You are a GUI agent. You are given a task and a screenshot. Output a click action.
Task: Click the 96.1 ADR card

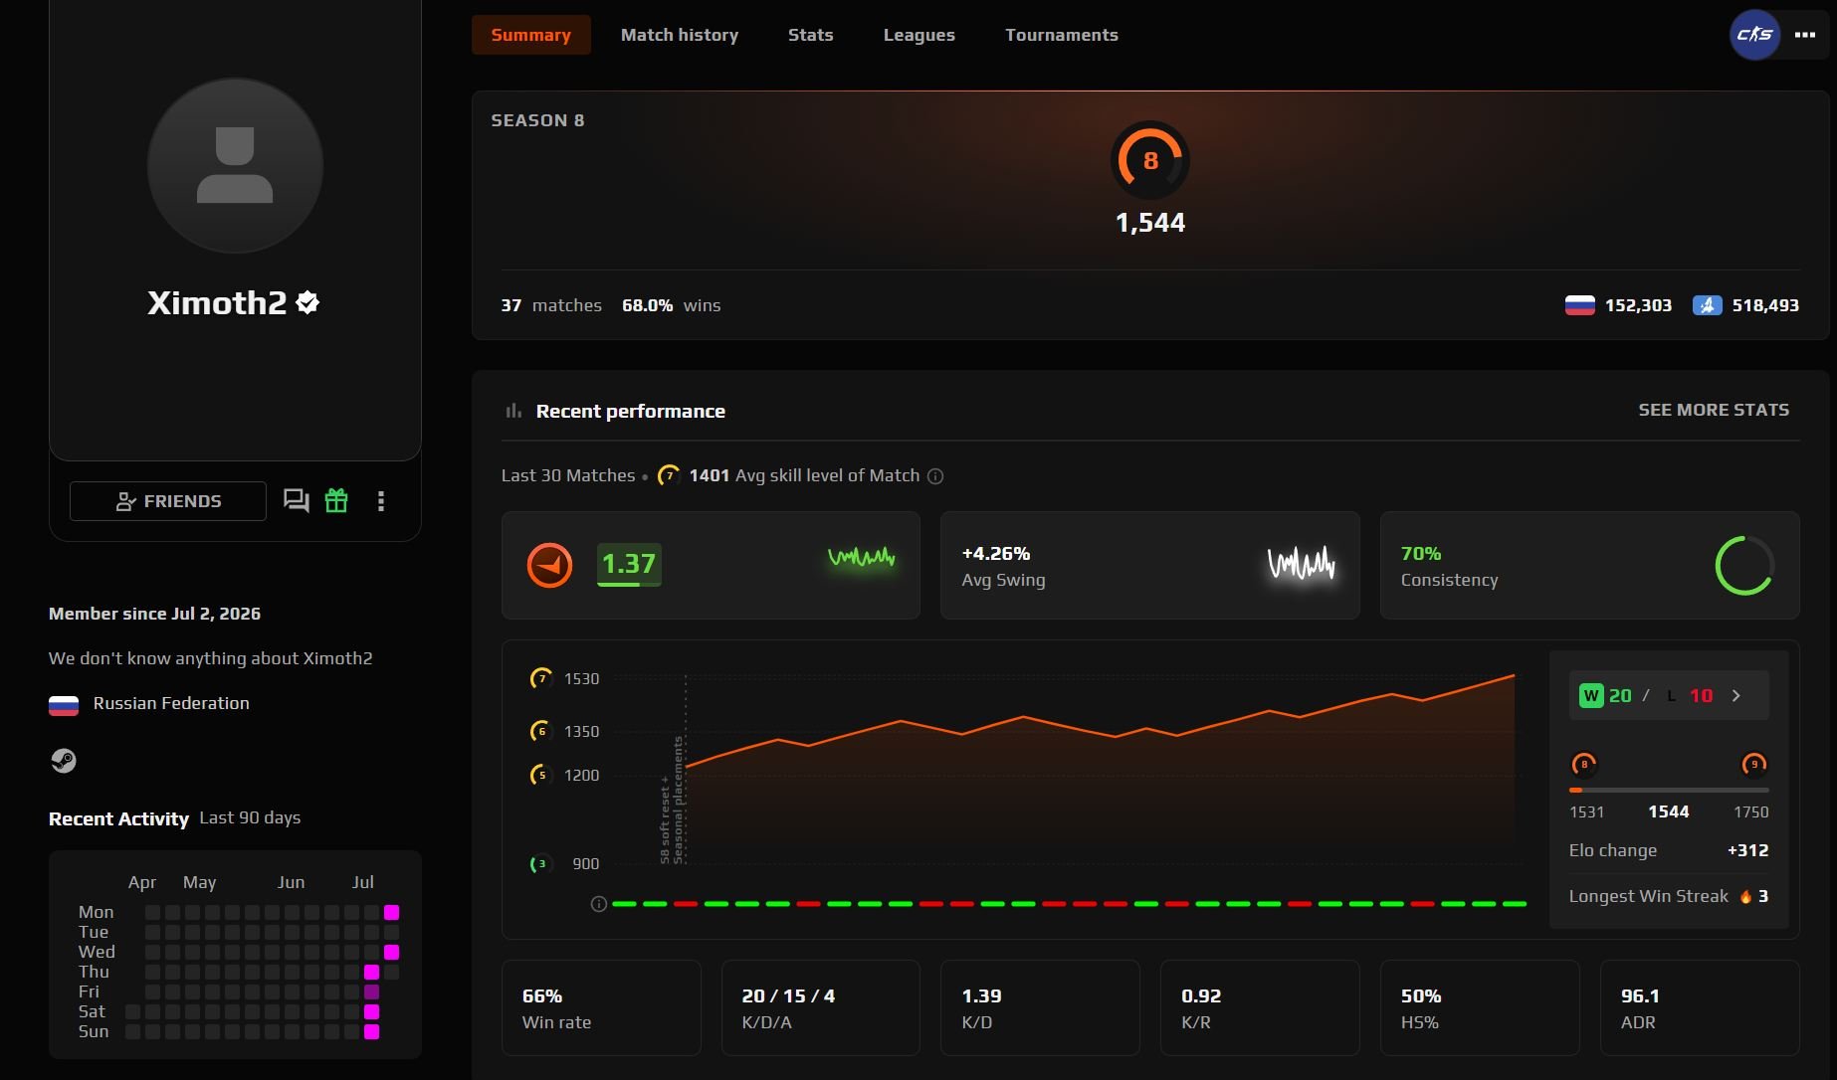coord(1700,1007)
